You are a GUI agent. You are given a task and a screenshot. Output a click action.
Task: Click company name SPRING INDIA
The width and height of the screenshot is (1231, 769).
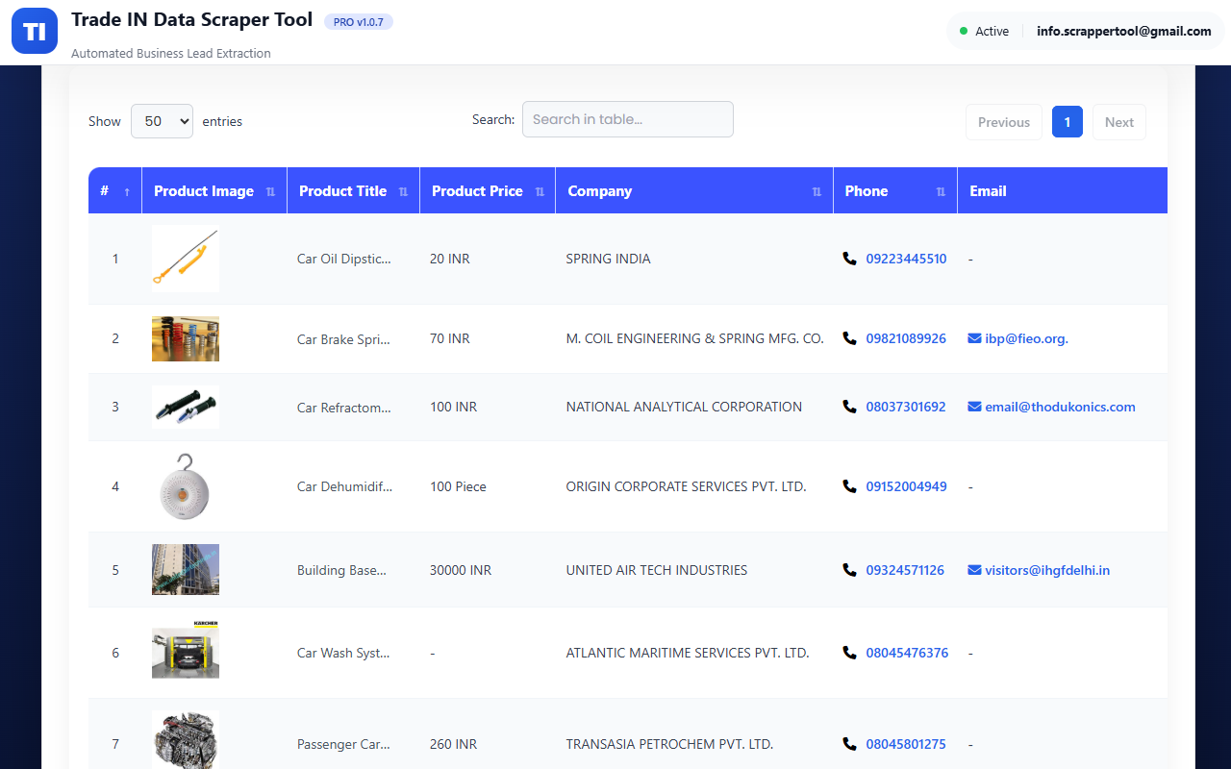click(608, 259)
